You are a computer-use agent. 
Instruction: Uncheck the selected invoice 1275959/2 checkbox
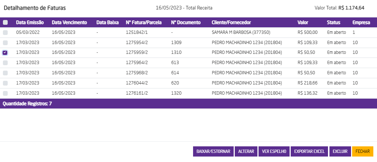[5, 53]
